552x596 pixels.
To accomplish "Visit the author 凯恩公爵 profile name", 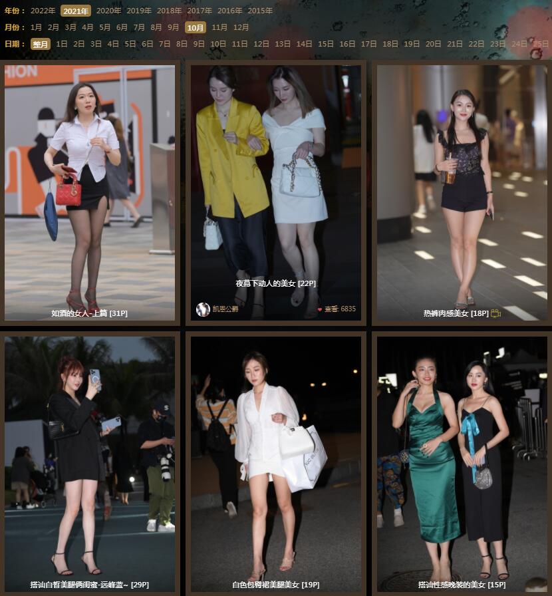I will click(225, 309).
